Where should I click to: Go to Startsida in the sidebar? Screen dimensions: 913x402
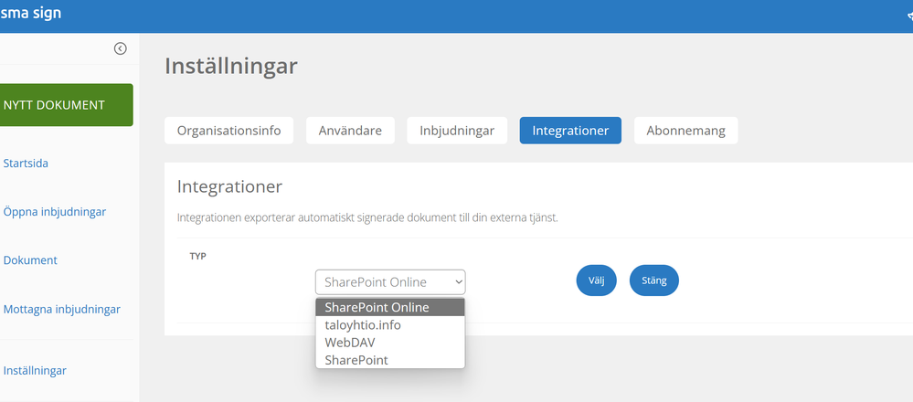(x=26, y=164)
